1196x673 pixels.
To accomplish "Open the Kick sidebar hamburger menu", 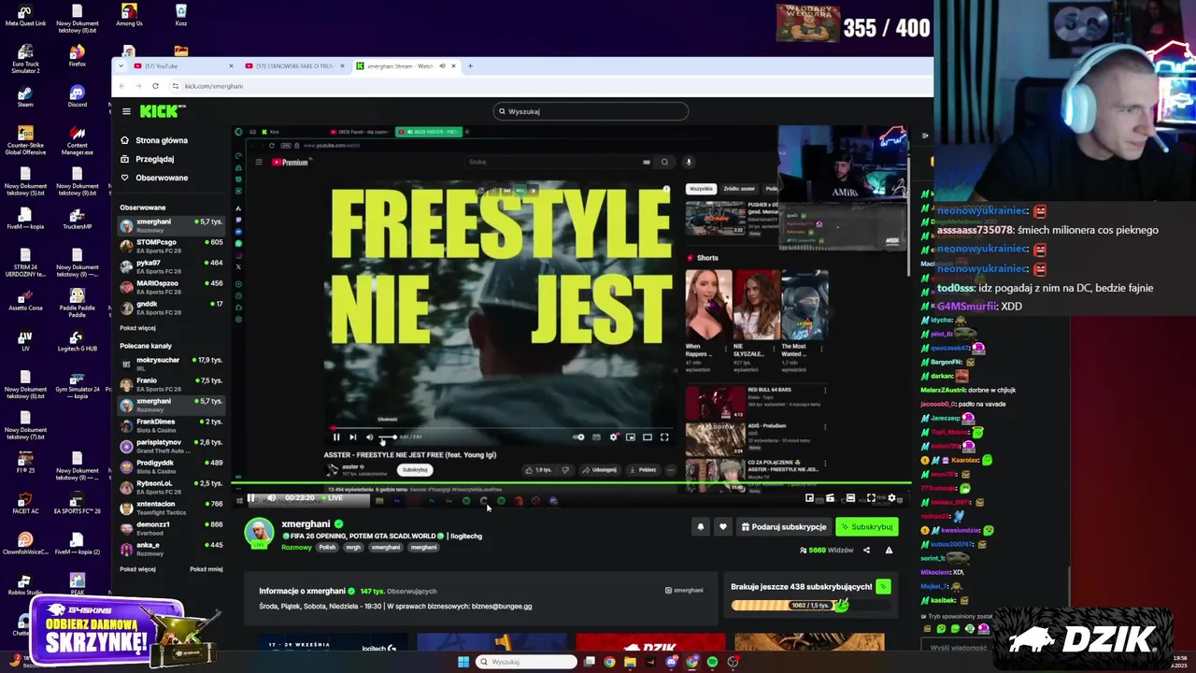I will pyautogui.click(x=126, y=111).
